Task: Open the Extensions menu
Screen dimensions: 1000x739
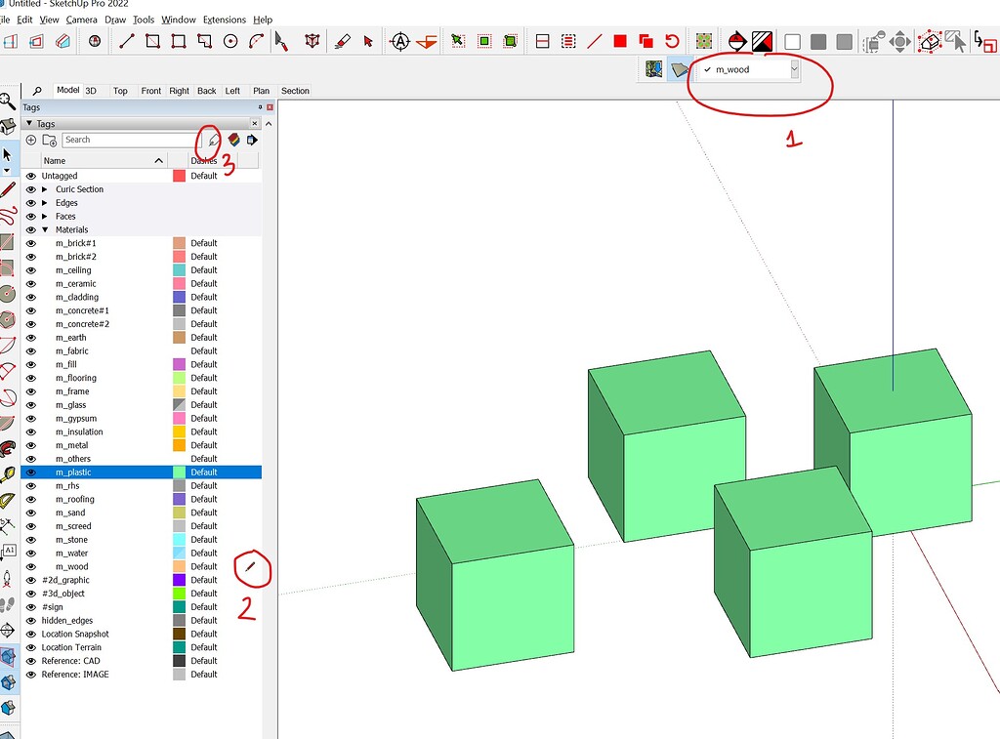Action: click(x=224, y=20)
